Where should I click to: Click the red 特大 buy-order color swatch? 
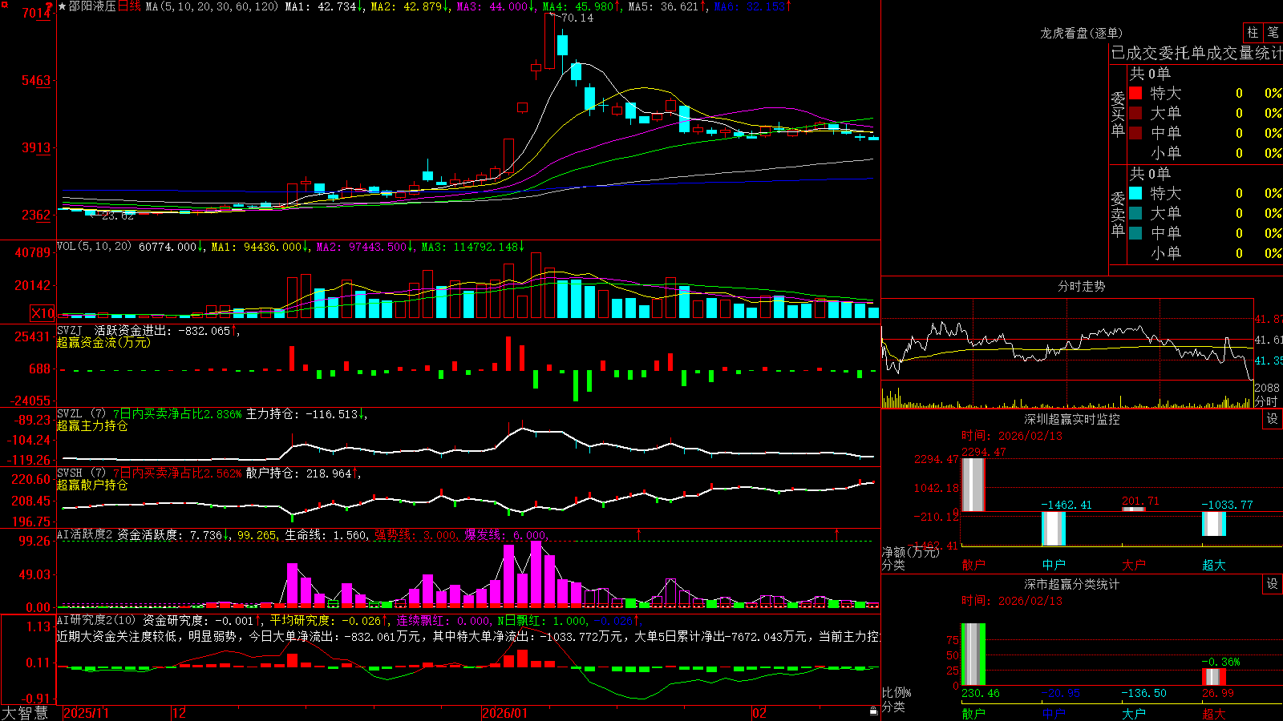coord(1135,93)
